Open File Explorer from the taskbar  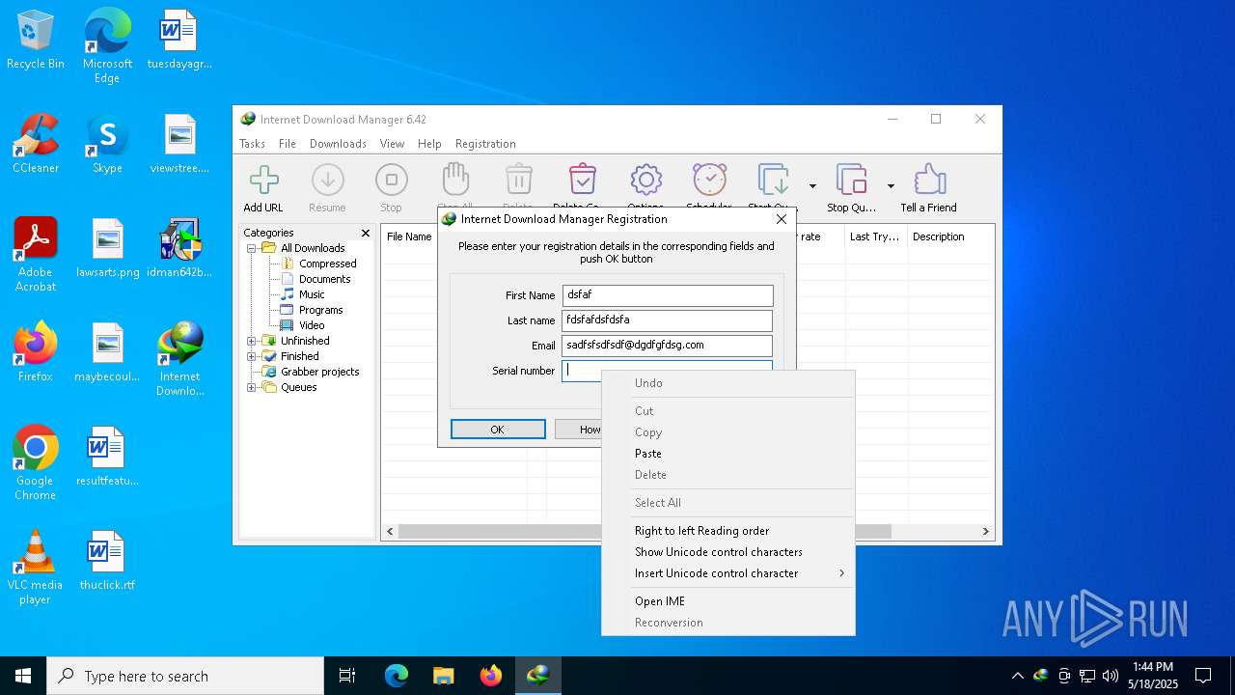(x=444, y=676)
